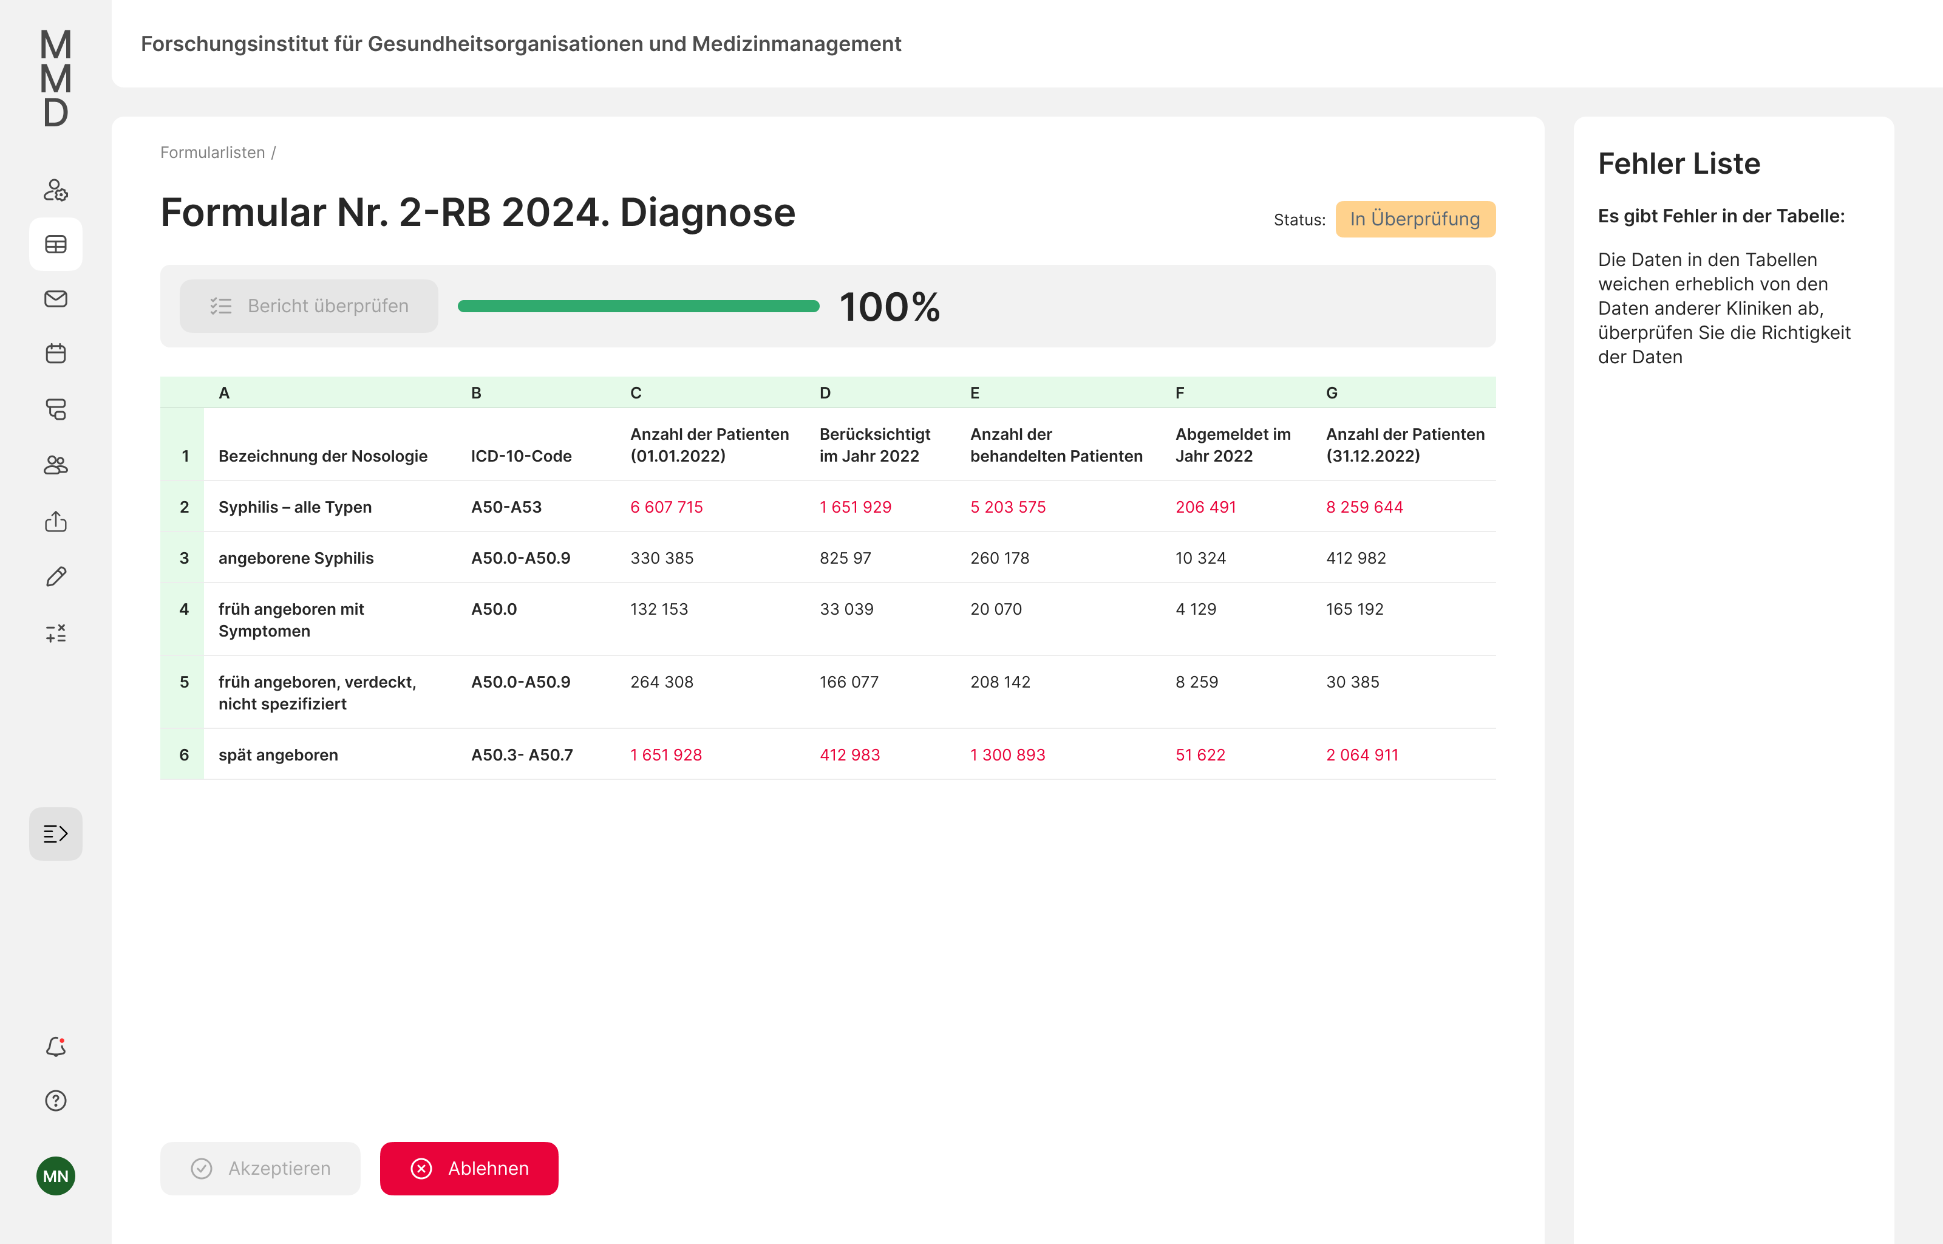The height and width of the screenshot is (1244, 1943).
Task: Open the calendar sidebar icon
Action: click(56, 353)
